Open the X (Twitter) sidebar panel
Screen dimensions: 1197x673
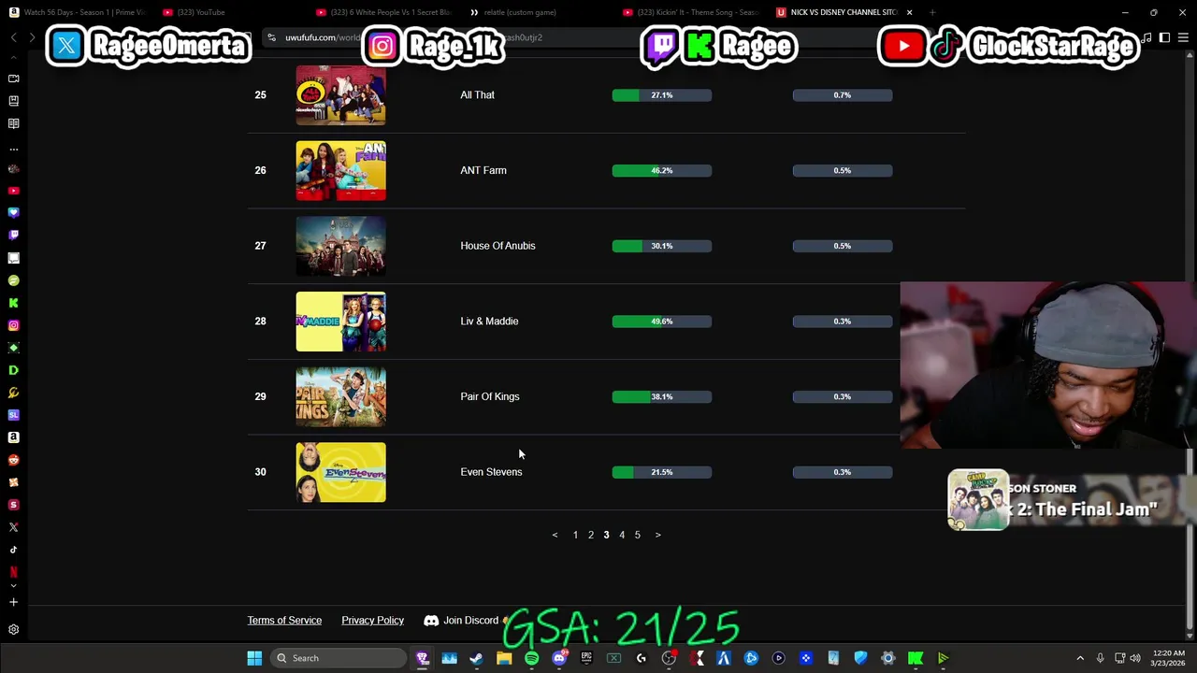(x=13, y=527)
